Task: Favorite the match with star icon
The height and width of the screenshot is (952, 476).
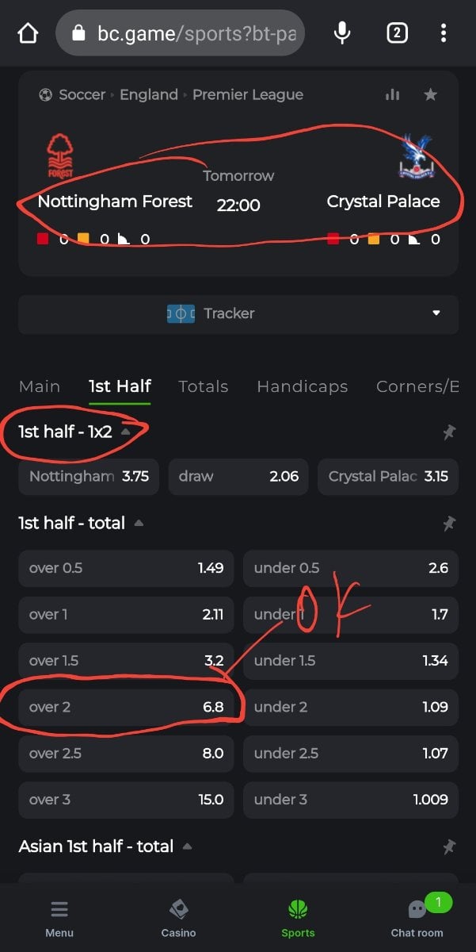Action: [430, 94]
